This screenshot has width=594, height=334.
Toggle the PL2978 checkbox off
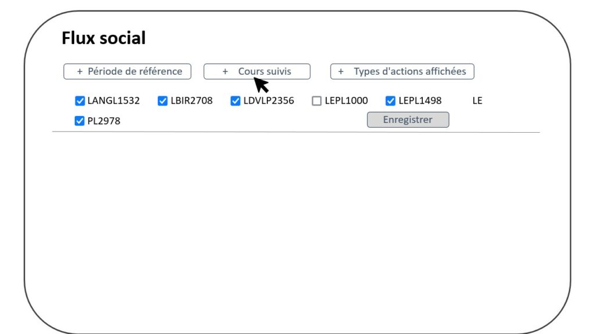(79, 121)
